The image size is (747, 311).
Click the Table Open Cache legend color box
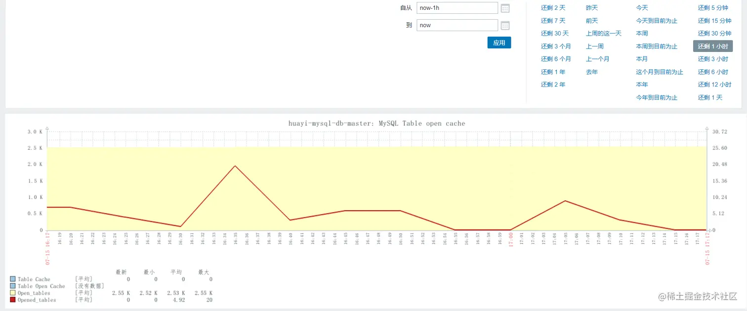pos(13,286)
